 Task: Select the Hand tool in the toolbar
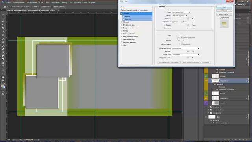point(3,77)
